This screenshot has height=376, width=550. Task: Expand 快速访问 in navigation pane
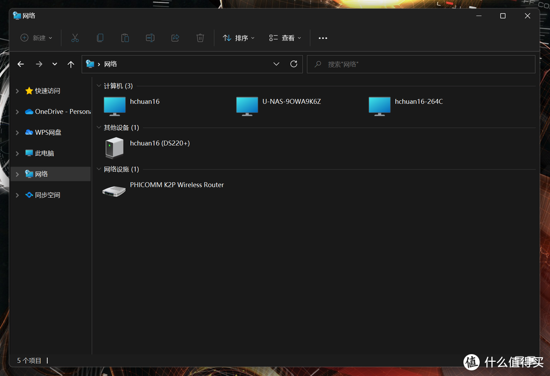17,91
